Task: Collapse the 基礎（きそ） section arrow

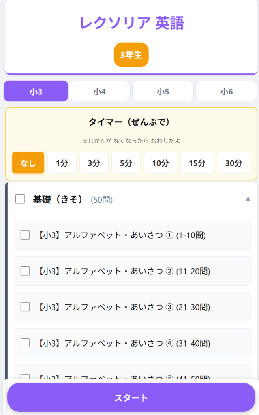Action: tap(248, 199)
